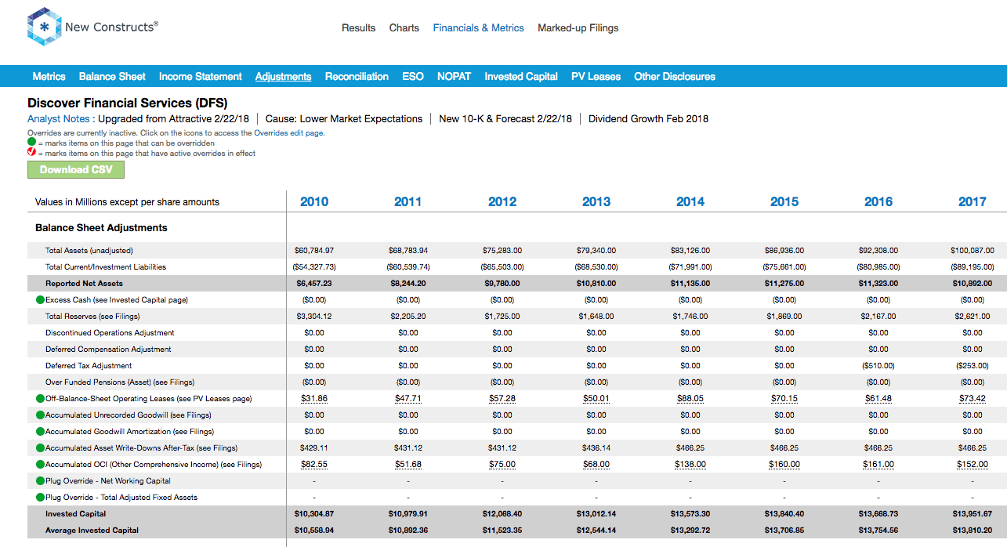Click the 2016 operating leases value $61.48

[x=878, y=399]
